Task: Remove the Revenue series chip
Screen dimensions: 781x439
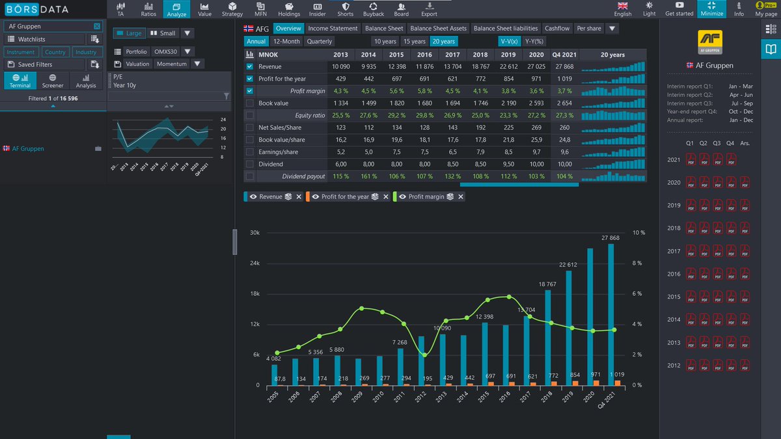Action: pyautogui.click(x=299, y=196)
